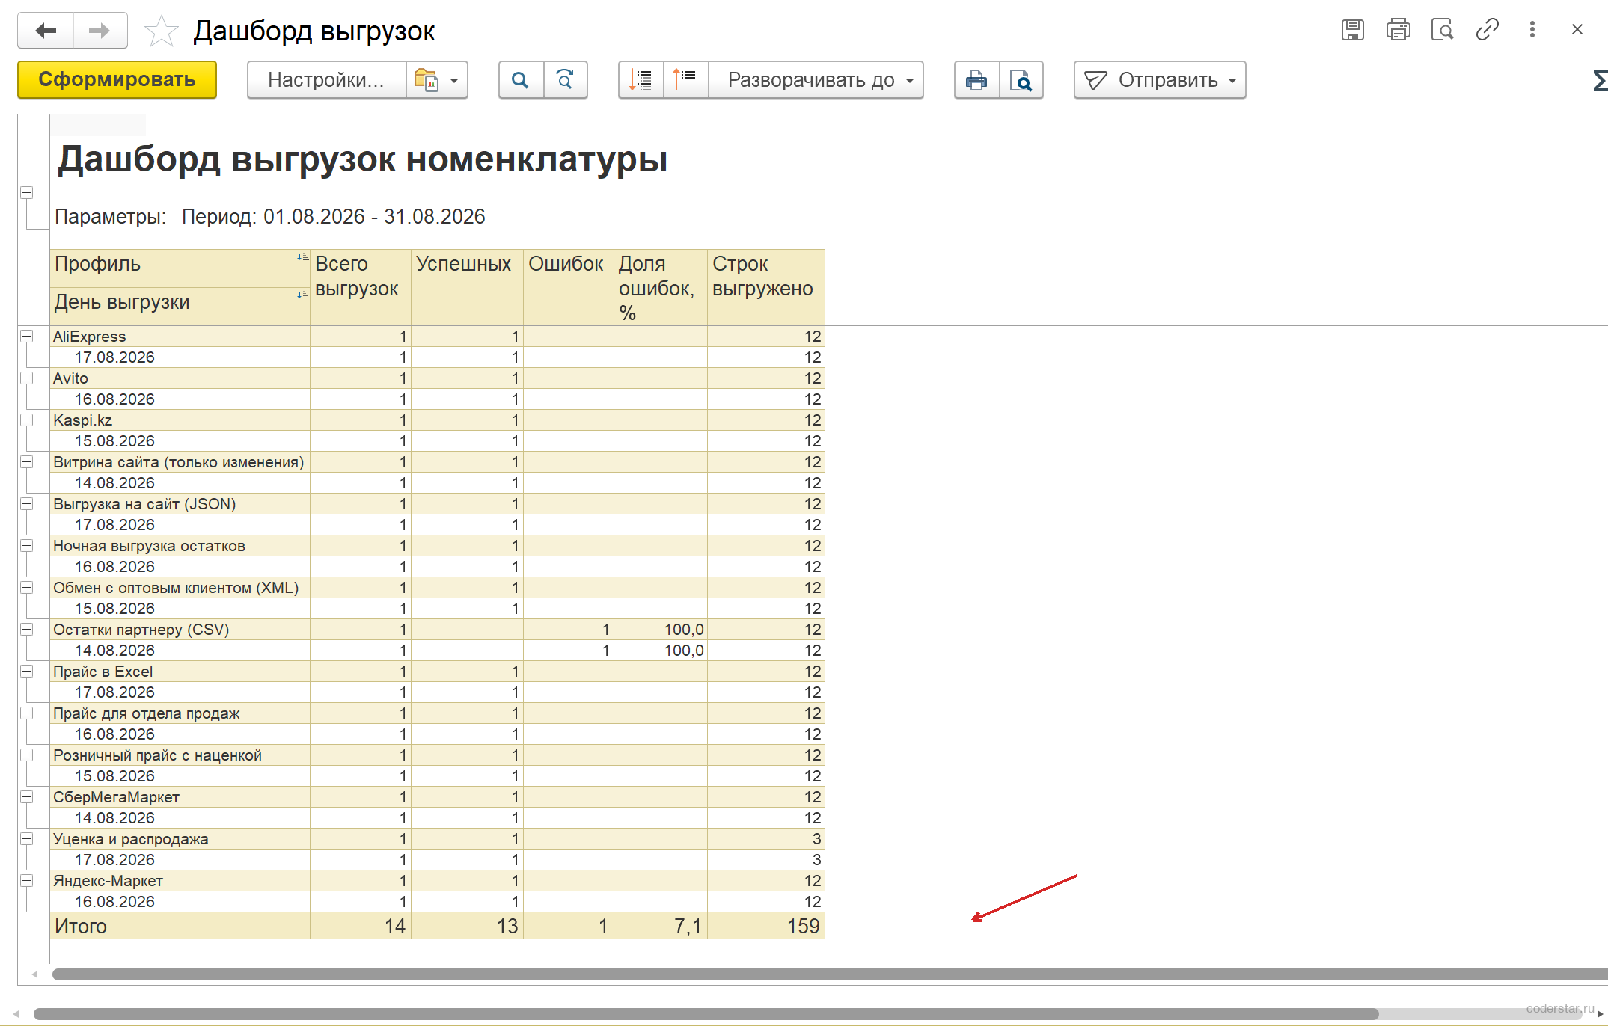Click the forward navigation arrow
Viewport: 1608px width, 1026px height.
point(100,31)
